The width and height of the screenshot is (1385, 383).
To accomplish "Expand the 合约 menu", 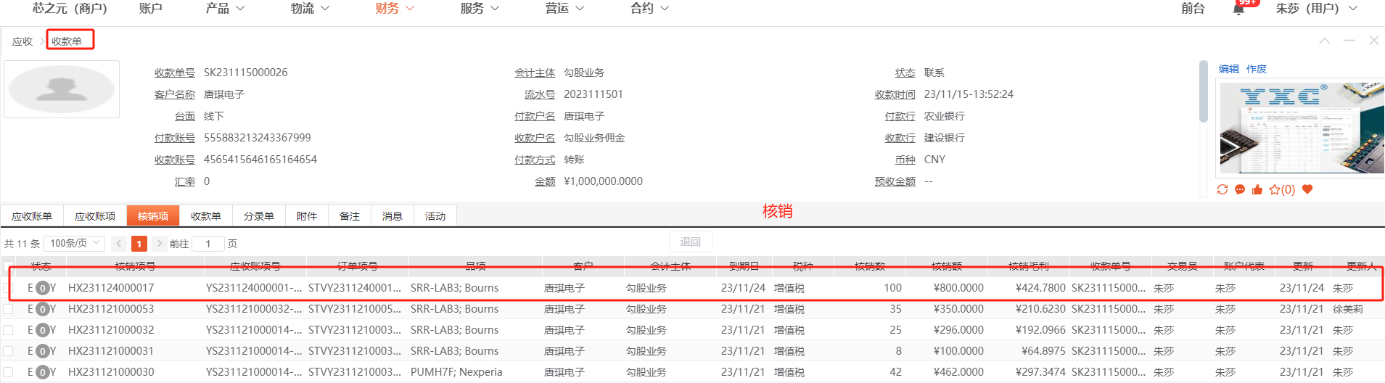I will click(649, 9).
